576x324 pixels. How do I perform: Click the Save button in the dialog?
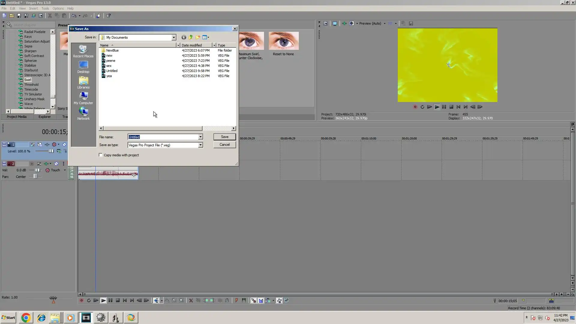224,137
